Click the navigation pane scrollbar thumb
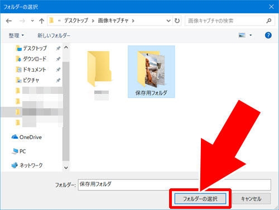Viewport: 279px width, 210px height. [66, 111]
